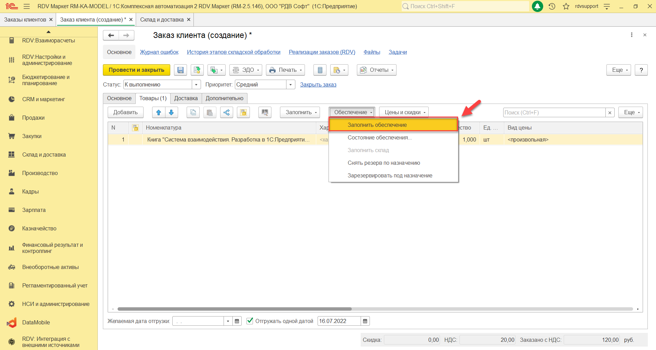Click the save document floppy disk icon
The width and height of the screenshot is (656, 350).
click(180, 70)
